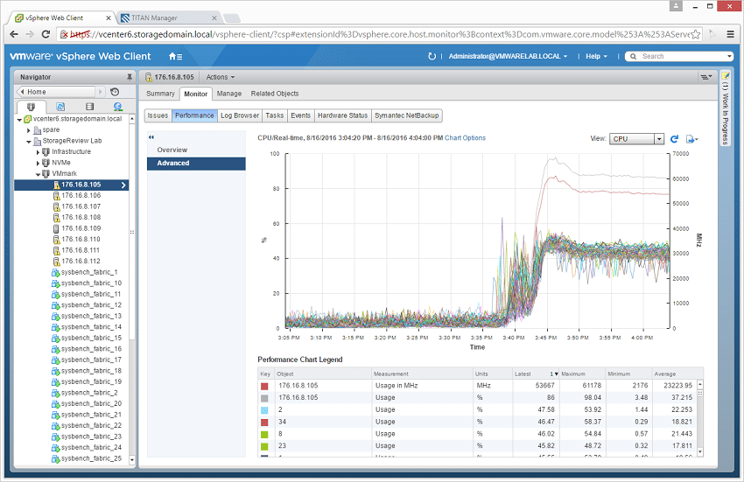
Task: Open Administrator@VMWARELAB.LOCAL user menu
Action: point(508,56)
